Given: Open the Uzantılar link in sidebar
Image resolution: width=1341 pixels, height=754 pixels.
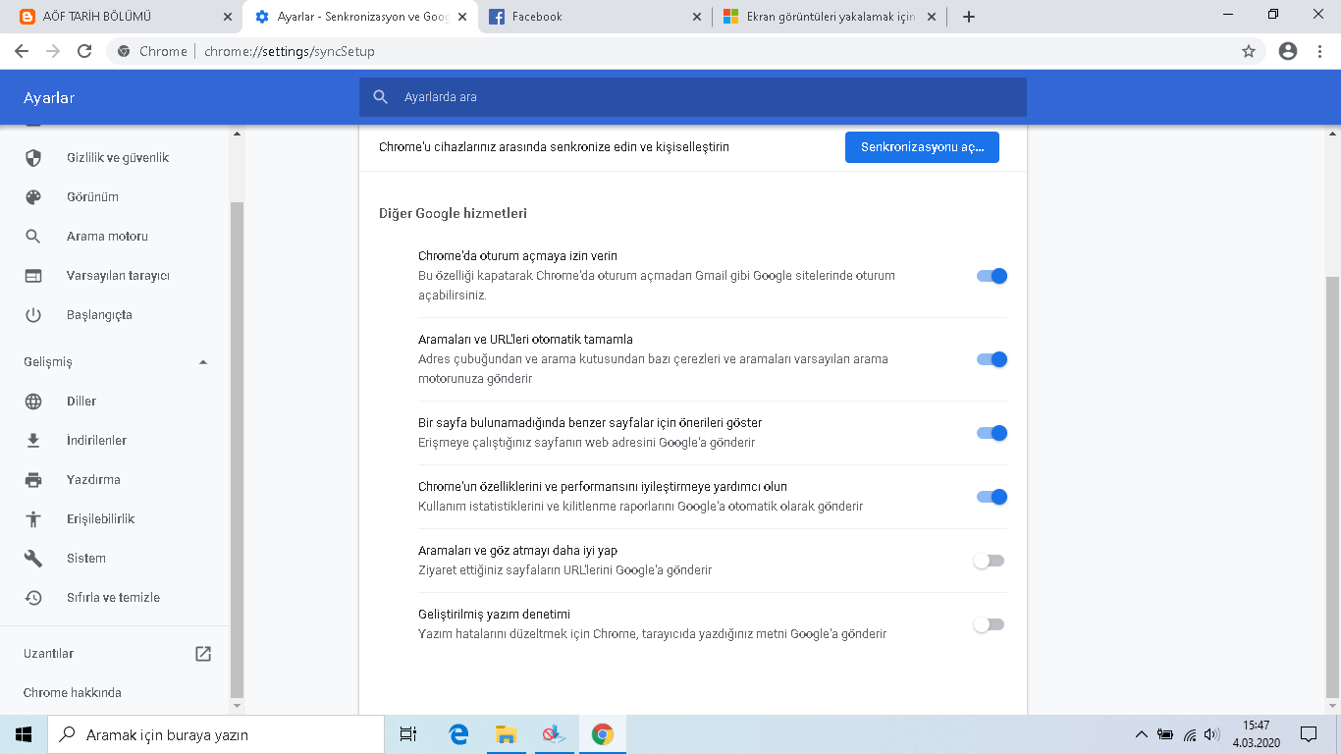Looking at the screenshot, I should [48, 654].
